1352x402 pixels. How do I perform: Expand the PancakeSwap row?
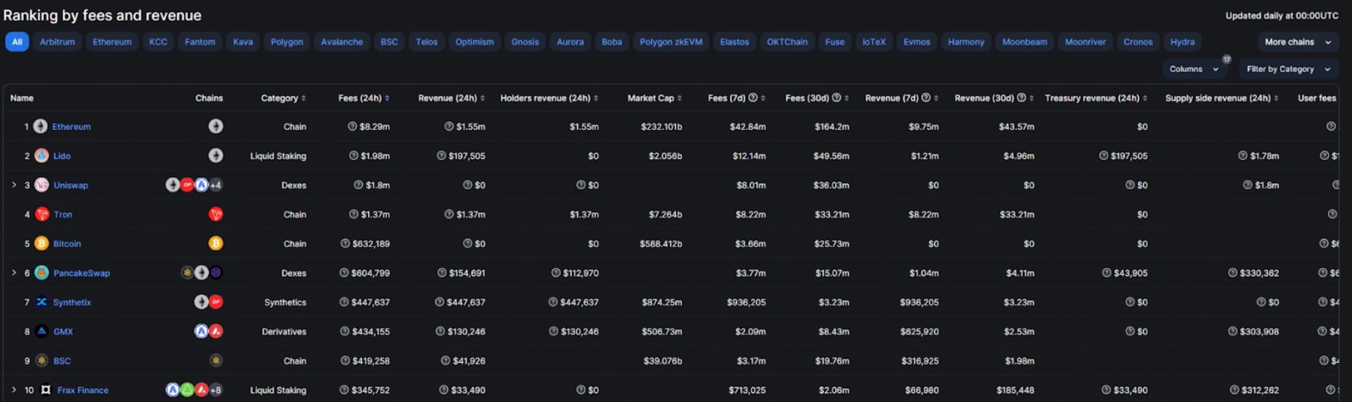click(14, 273)
